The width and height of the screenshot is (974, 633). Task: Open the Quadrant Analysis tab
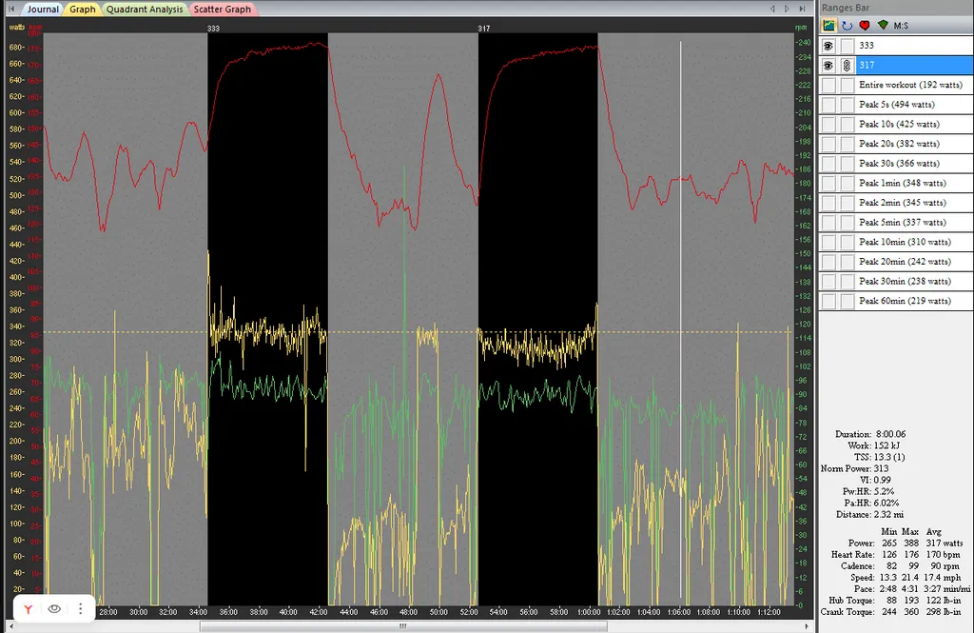coord(145,9)
